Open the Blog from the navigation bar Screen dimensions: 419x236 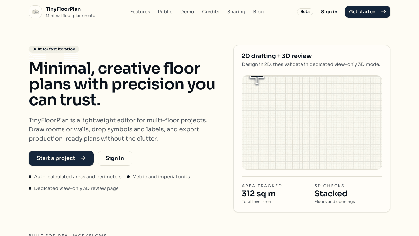(x=258, y=12)
